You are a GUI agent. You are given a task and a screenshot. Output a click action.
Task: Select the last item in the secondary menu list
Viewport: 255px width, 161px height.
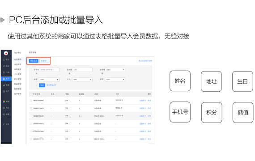point(18,94)
